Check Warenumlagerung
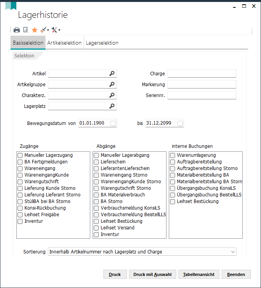Screen dimensions: 261x288 tap(172, 155)
